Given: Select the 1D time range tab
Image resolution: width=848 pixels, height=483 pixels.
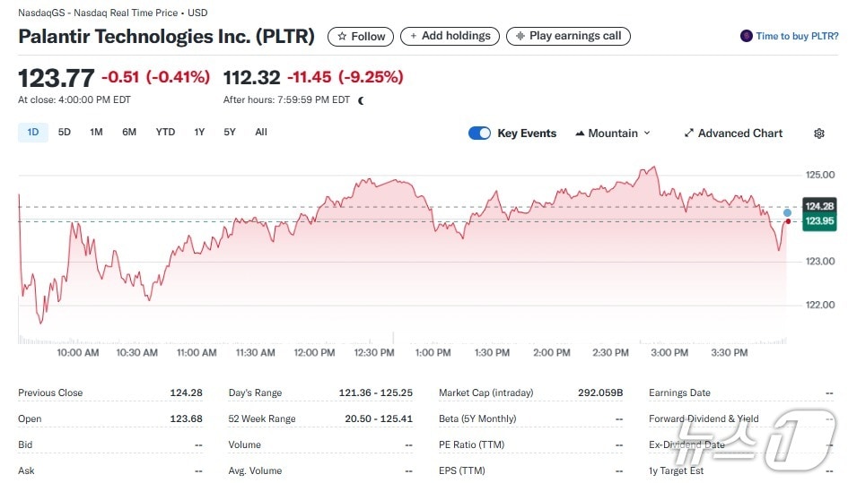Looking at the screenshot, I should coord(33,133).
